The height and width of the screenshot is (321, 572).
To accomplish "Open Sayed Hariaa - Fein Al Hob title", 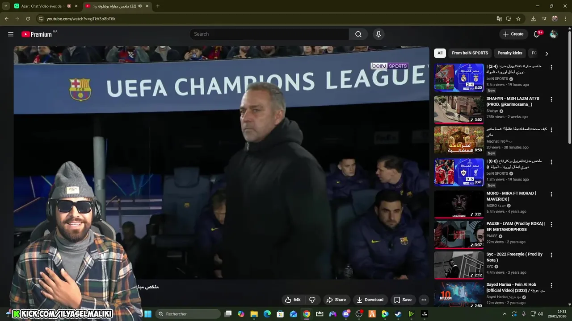I will [x=516, y=287].
